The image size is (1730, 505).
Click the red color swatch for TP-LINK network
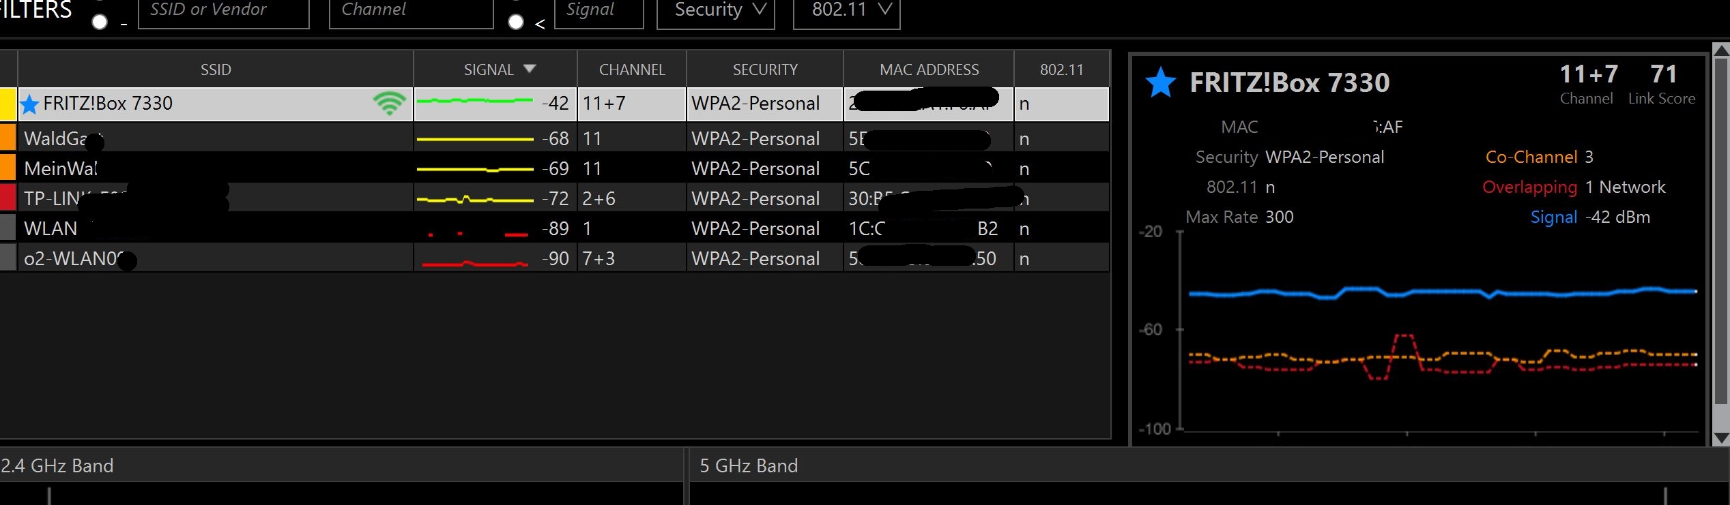[8, 198]
